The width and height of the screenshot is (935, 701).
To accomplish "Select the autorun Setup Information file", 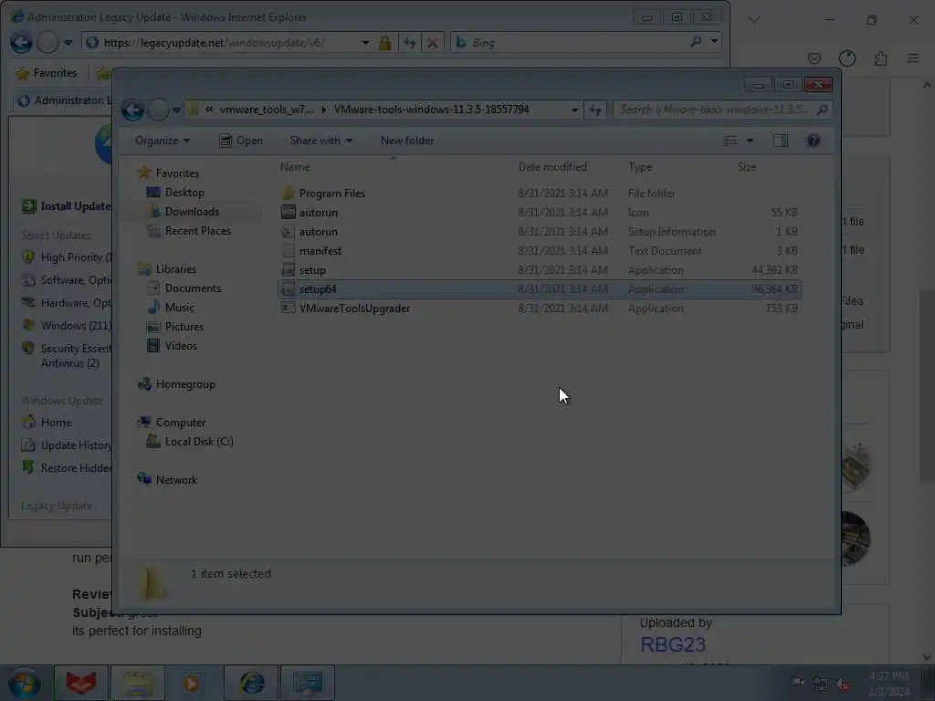I will pyautogui.click(x=539, y=231).
